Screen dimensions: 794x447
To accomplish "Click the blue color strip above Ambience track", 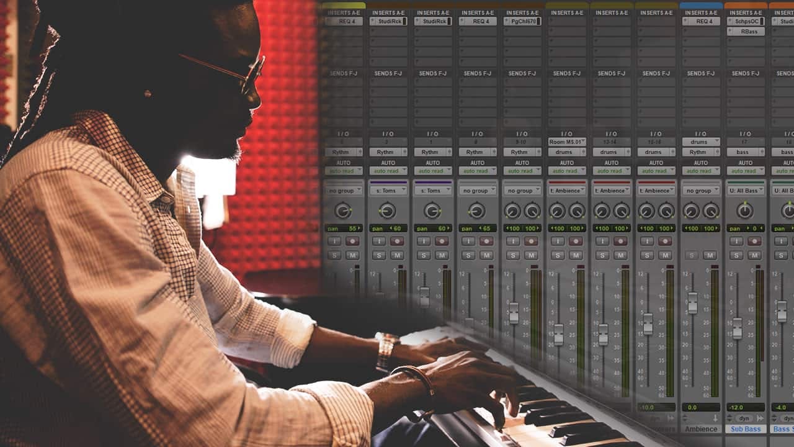I will (x=701, y=5).
